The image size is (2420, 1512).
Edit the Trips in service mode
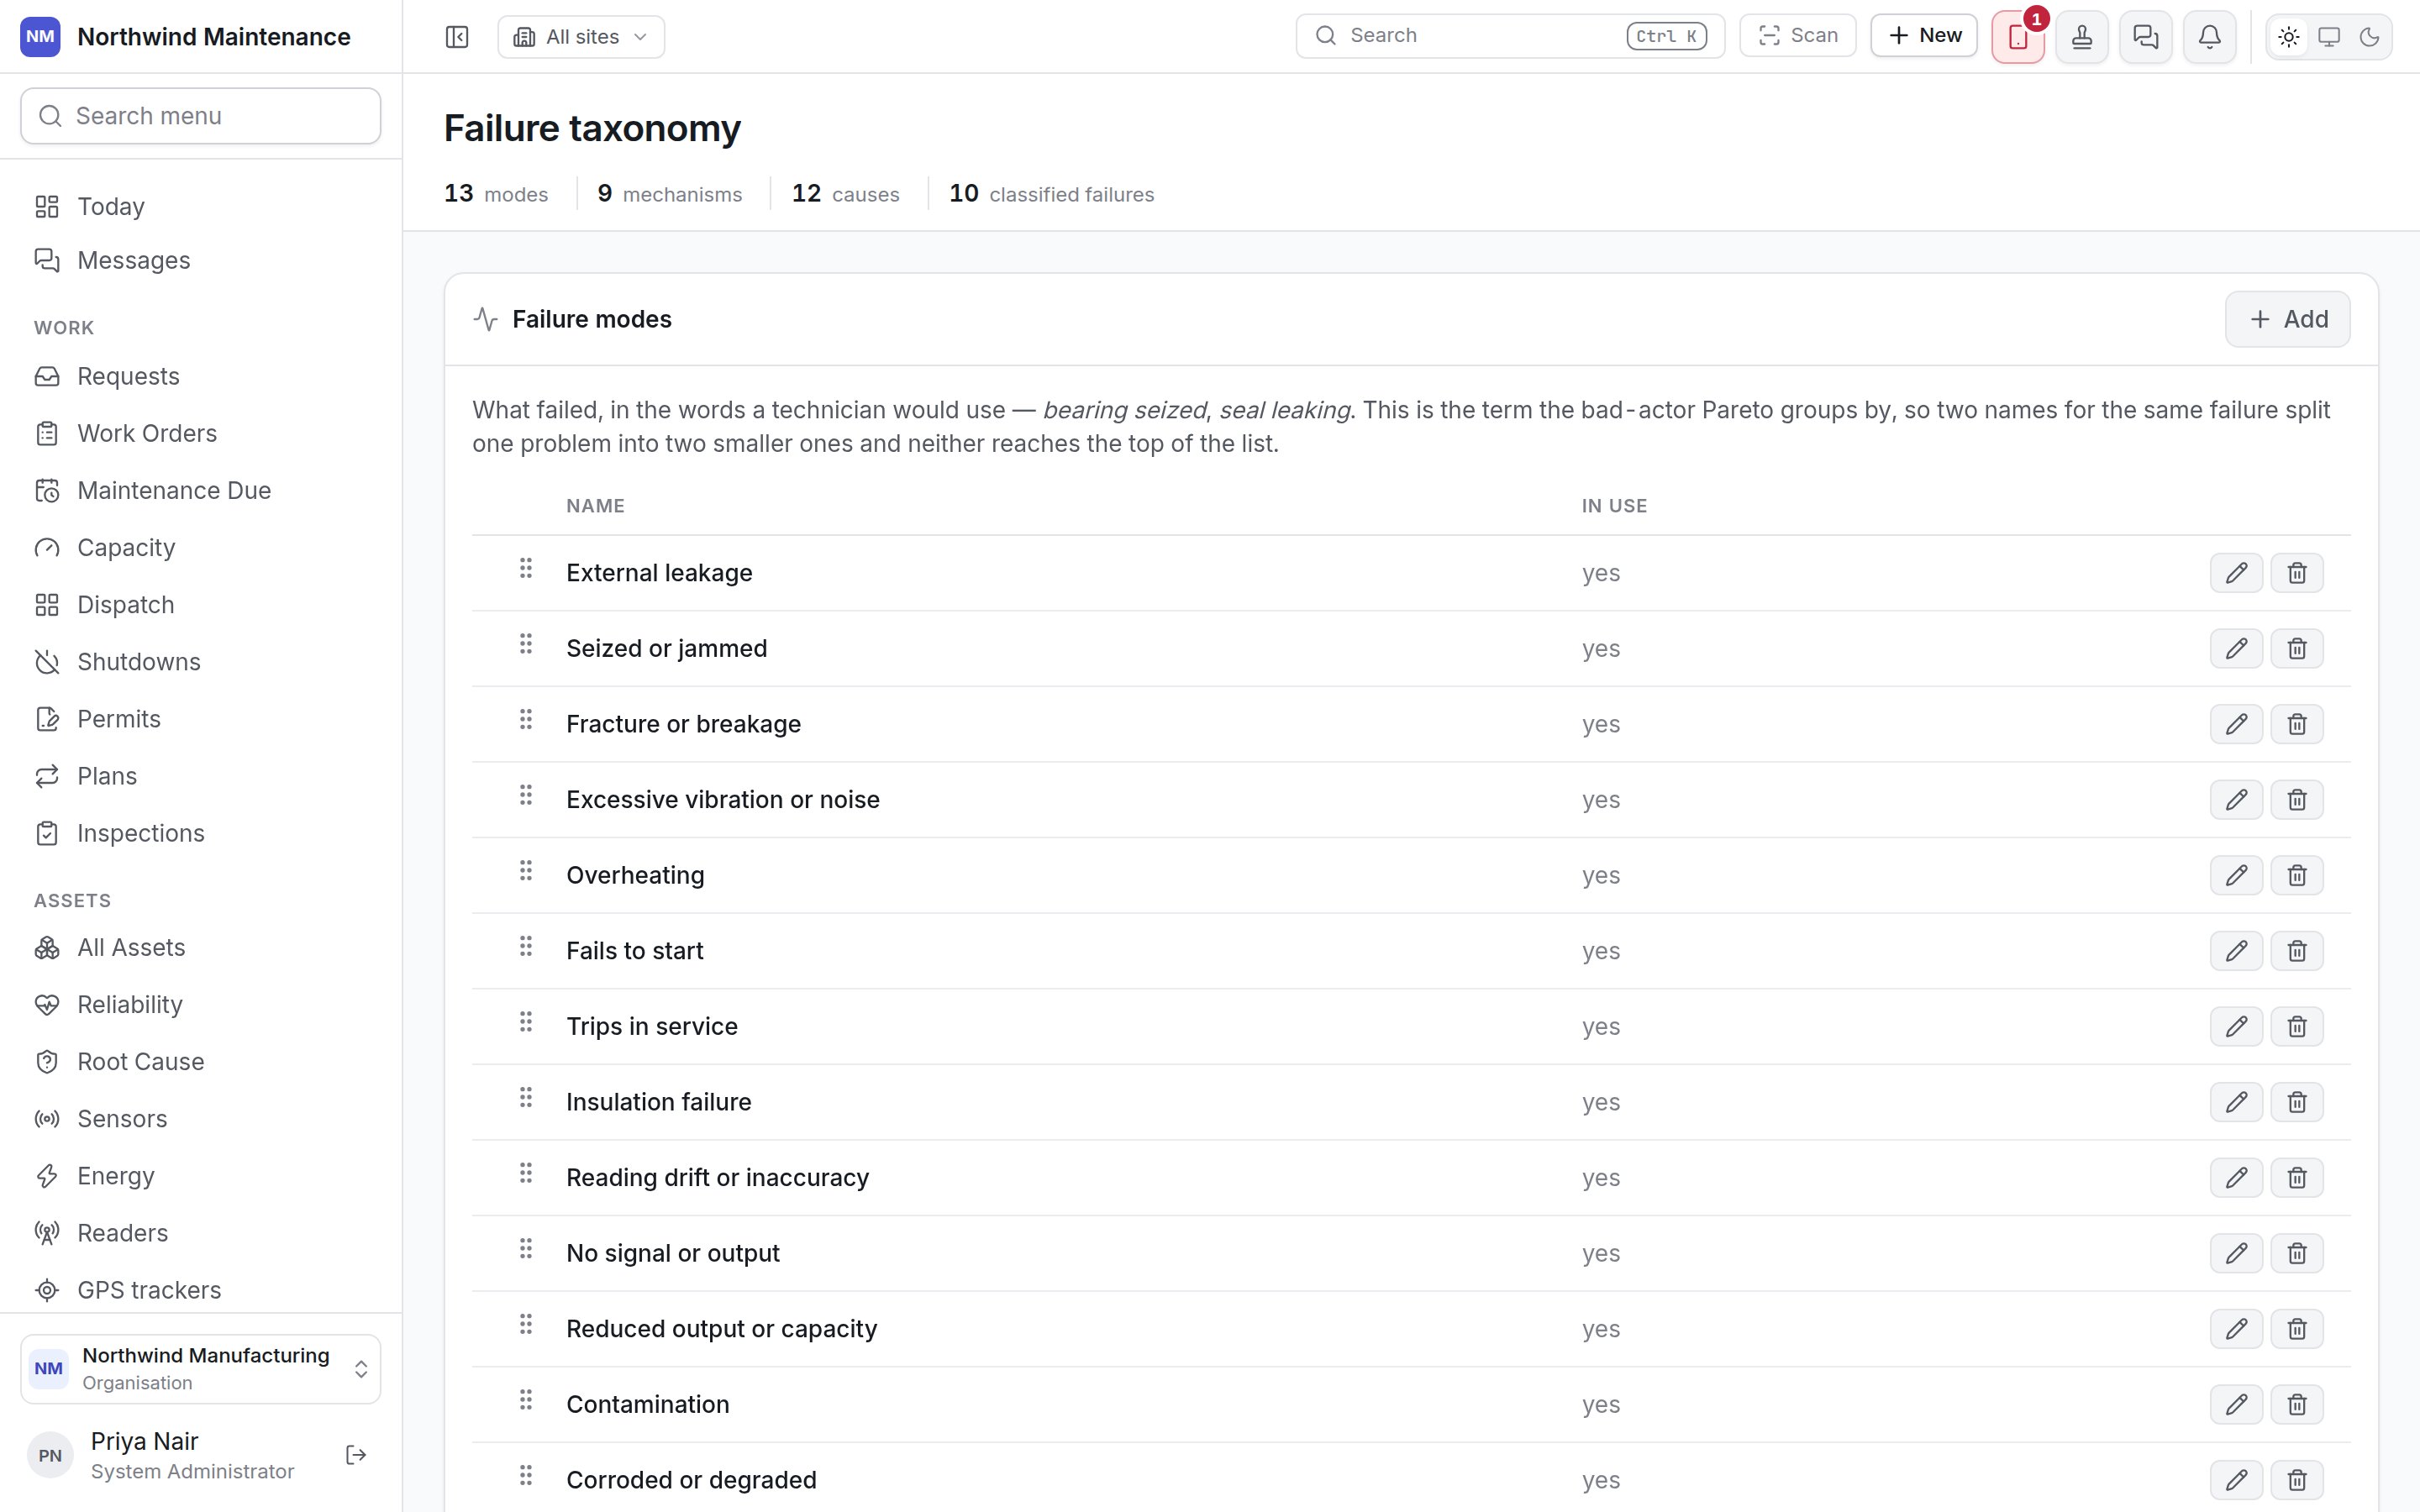click(x=2237, y=1026)
